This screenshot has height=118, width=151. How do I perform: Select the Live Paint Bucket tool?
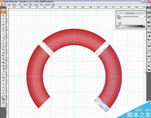point(3,77)
